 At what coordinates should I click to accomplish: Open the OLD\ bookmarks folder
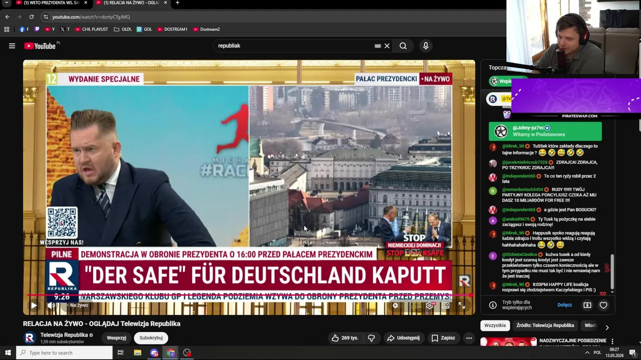pyautogui.click(x=123, y=29)
